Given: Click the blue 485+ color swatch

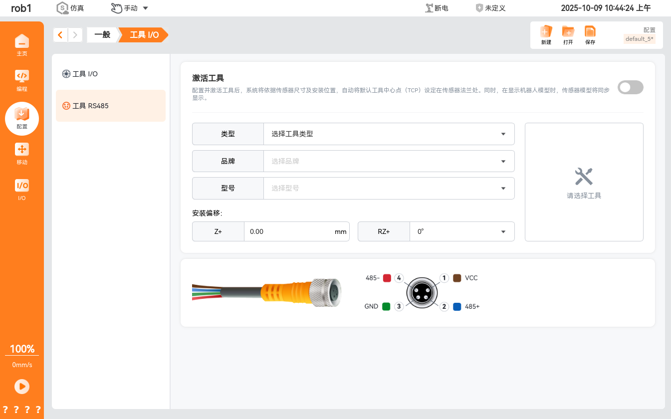Looking at the screenshot, I should click(x=457, y=307).
